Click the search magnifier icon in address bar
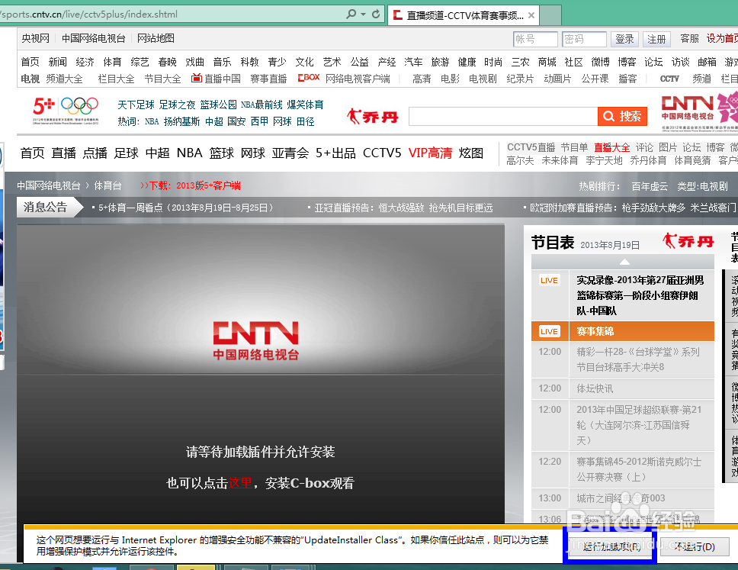 [351, 14]
